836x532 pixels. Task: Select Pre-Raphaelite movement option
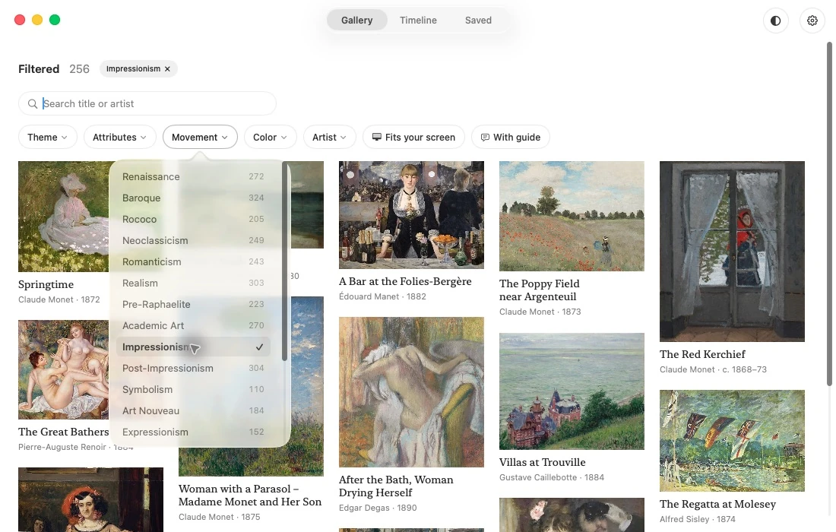[193, 305]
